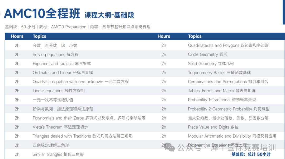Click the "AMC10全程班" title

(x=42, y=13)
